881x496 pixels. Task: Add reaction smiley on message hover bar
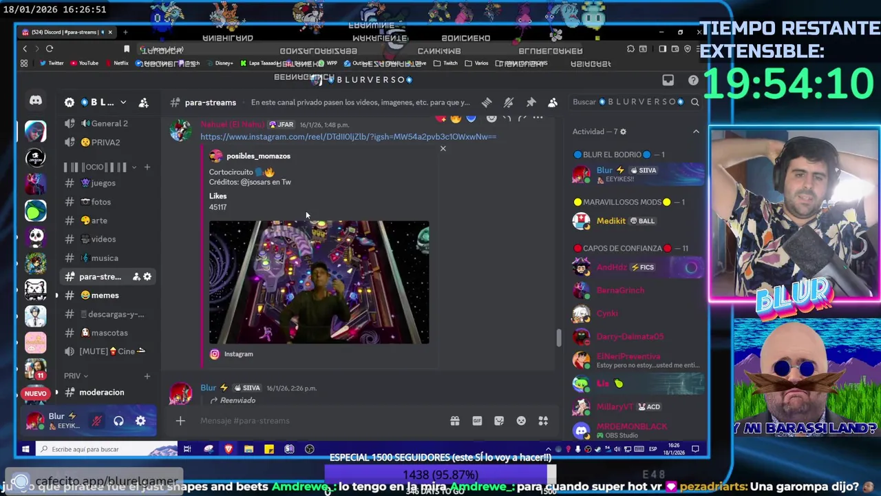[491, 118]
